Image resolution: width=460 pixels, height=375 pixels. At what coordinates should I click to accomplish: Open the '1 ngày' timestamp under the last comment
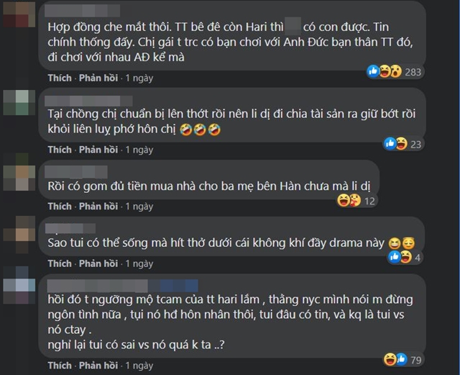click(x=139, y=366)
